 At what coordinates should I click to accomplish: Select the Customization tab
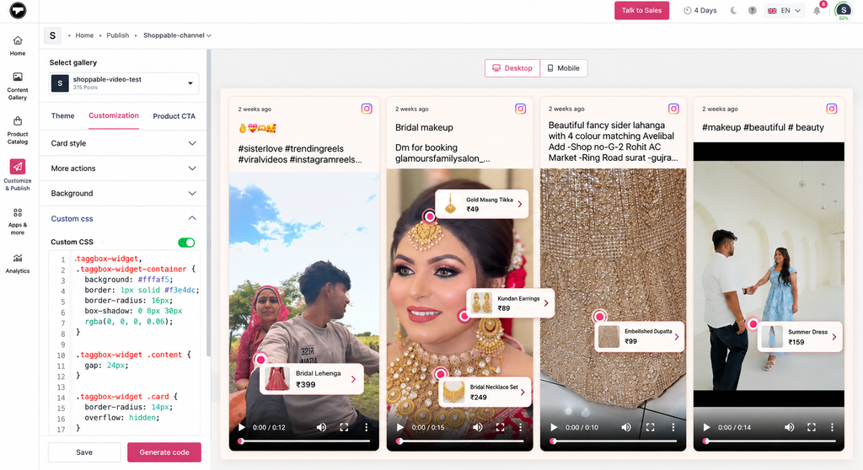click(x=114, y=115)
